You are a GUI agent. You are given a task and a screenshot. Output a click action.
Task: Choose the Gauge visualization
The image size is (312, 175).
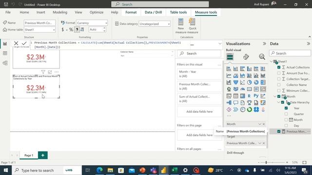(x=243, y=89)
